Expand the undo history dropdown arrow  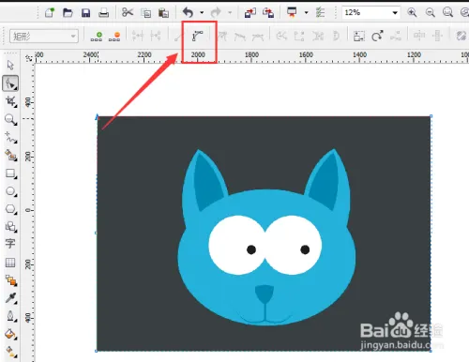(202, 12)
